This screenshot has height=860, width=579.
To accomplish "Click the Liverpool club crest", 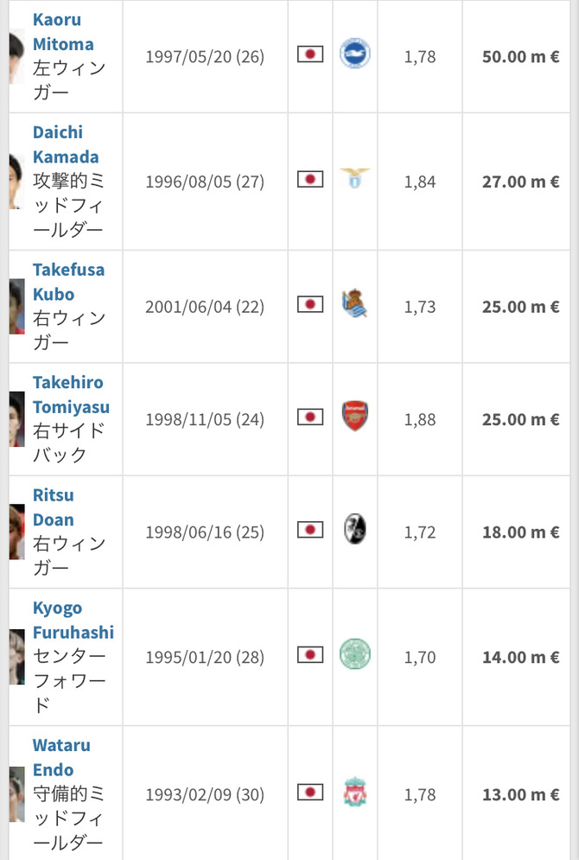I will [355, 792].
